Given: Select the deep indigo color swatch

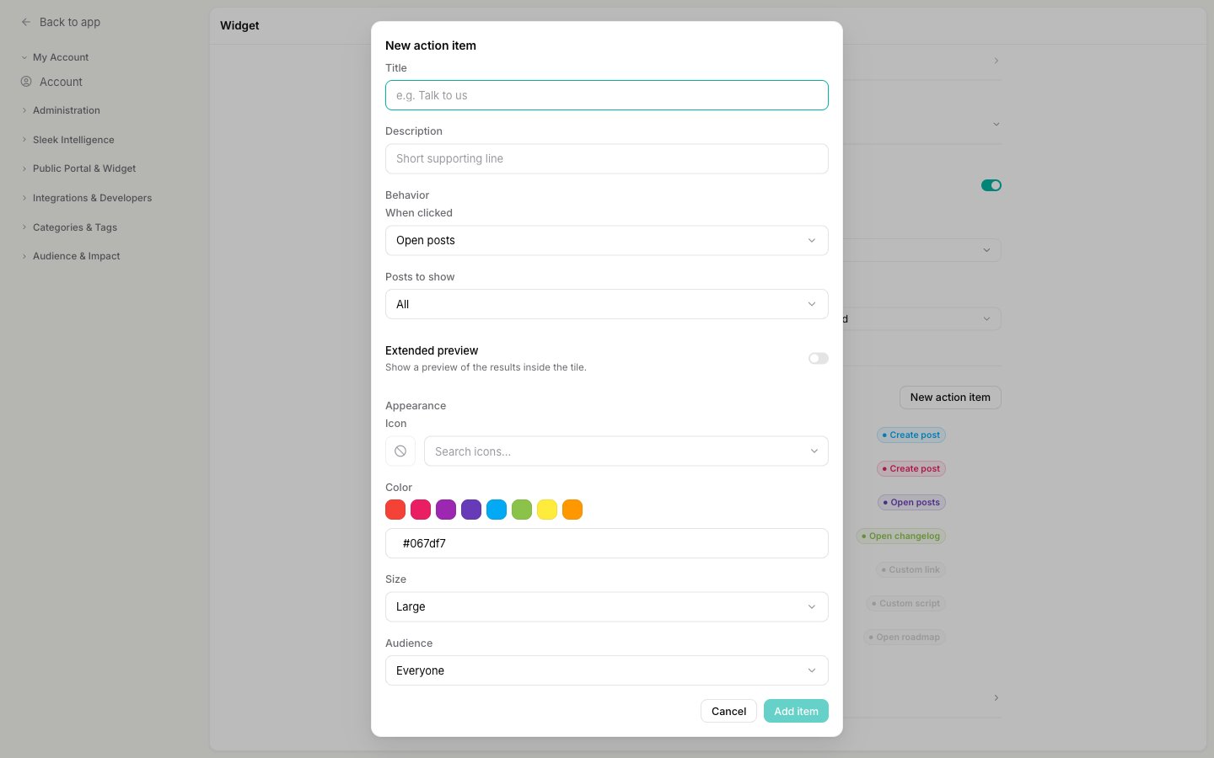Looking at the screenshot, I should (x=471, y=510).
